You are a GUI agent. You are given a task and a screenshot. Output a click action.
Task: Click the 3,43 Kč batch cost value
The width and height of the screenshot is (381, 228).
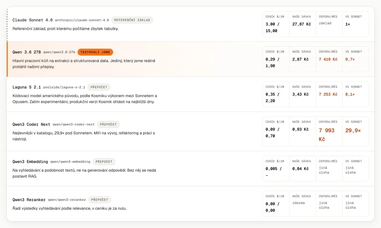(x=300, y=94)
